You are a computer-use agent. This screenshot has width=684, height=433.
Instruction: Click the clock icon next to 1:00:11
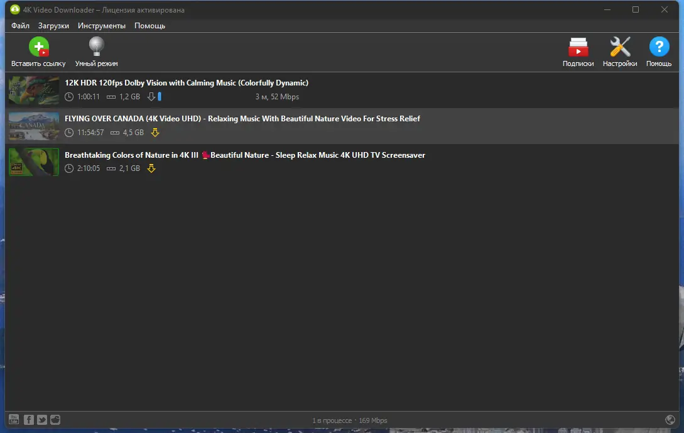pos(69,97)
